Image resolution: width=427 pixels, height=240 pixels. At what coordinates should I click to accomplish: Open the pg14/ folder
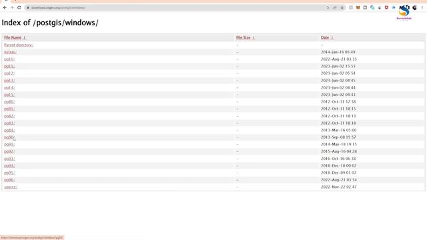[x=9, y=87]
